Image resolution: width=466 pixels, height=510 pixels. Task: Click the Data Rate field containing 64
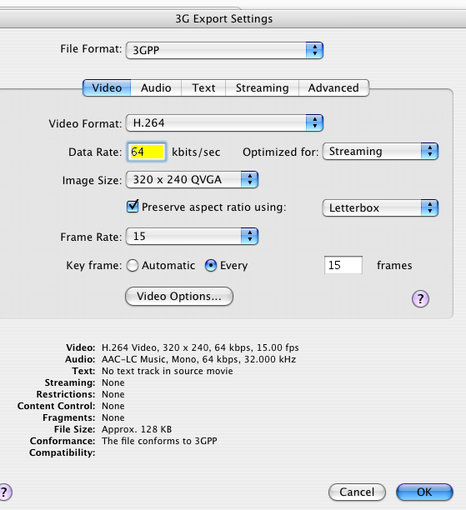147,152
